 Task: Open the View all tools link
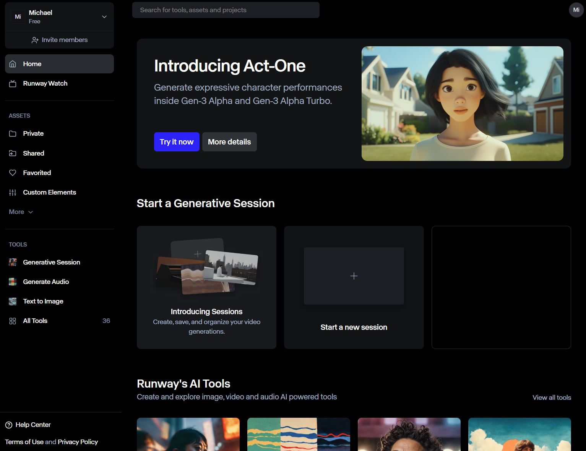point(552,397)
